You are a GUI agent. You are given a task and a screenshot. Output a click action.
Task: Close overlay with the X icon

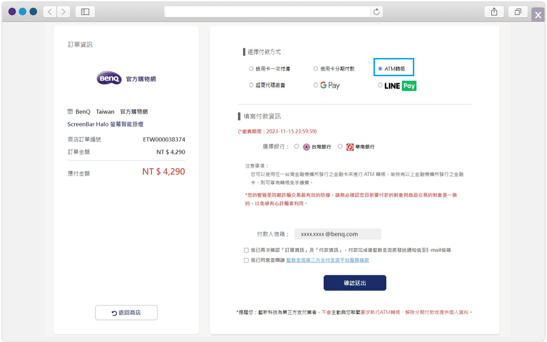click(538, 15)
